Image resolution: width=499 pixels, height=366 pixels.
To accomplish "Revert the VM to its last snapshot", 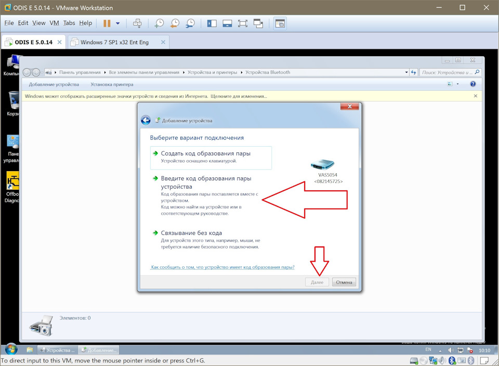I will [175, 23].
